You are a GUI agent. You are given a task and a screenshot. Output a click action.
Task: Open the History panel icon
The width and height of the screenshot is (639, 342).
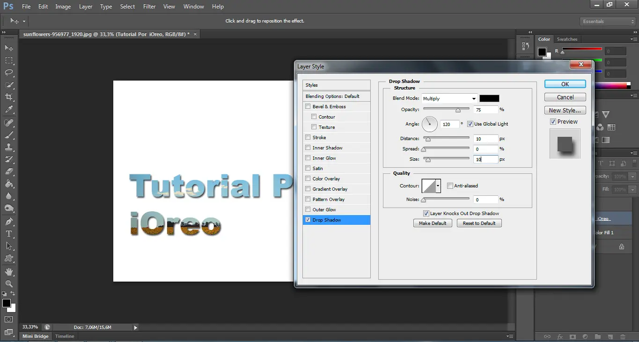pyautogui.click(x=525, y=46)
